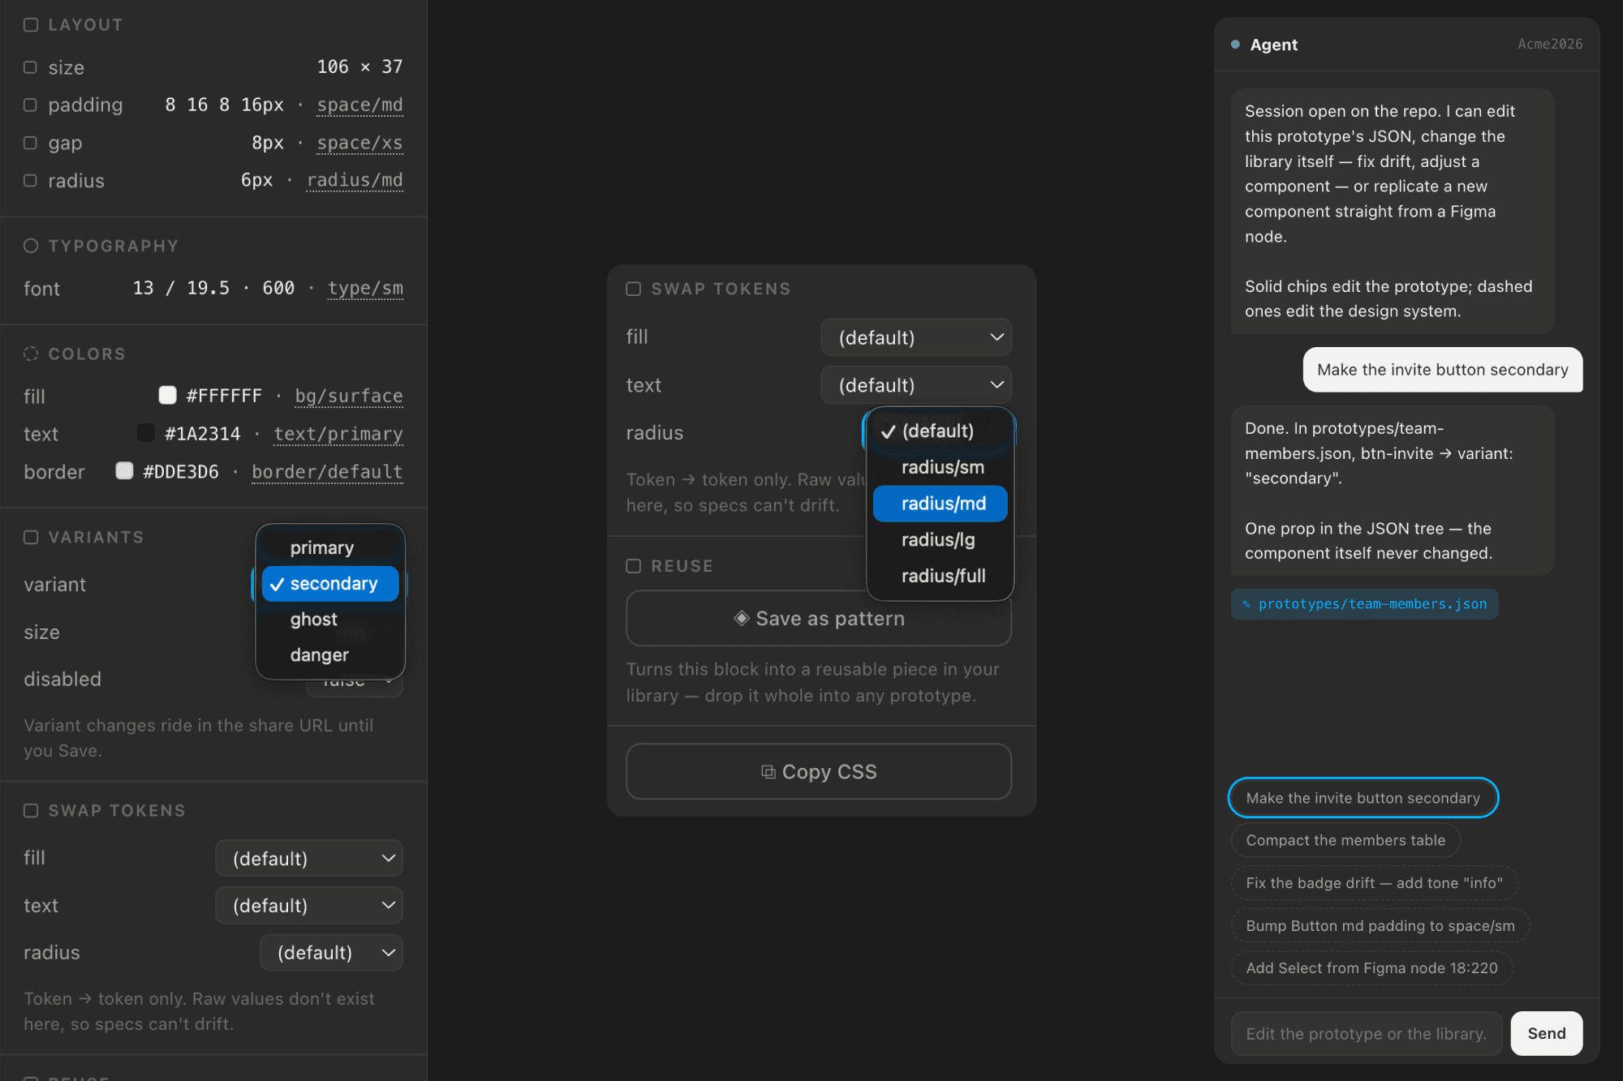Open the fill dropdown in center Swap Tokens
This screenshot has width=1623, height=1081.
point(916,337)
